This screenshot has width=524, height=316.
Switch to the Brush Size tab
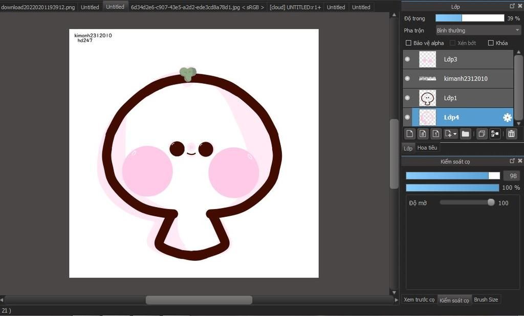(486, 300)
